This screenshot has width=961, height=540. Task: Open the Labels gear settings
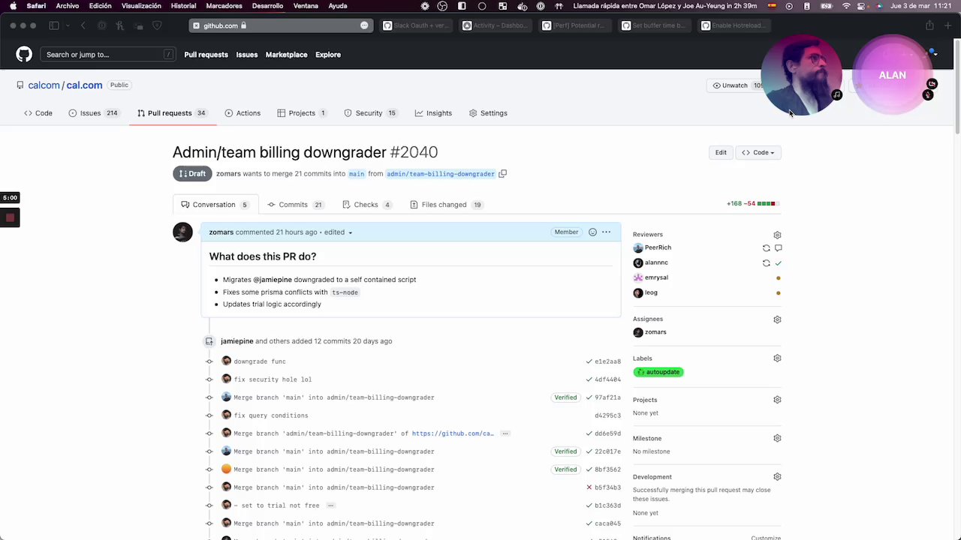[x=777, y=358]
